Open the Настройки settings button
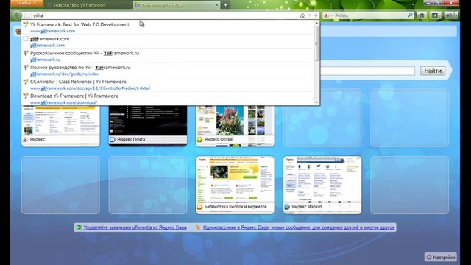Screen dimensions: 471x265 click(x=440, y=258)
